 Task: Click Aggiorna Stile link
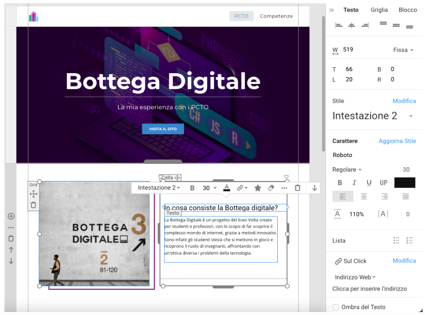(397, 141)
